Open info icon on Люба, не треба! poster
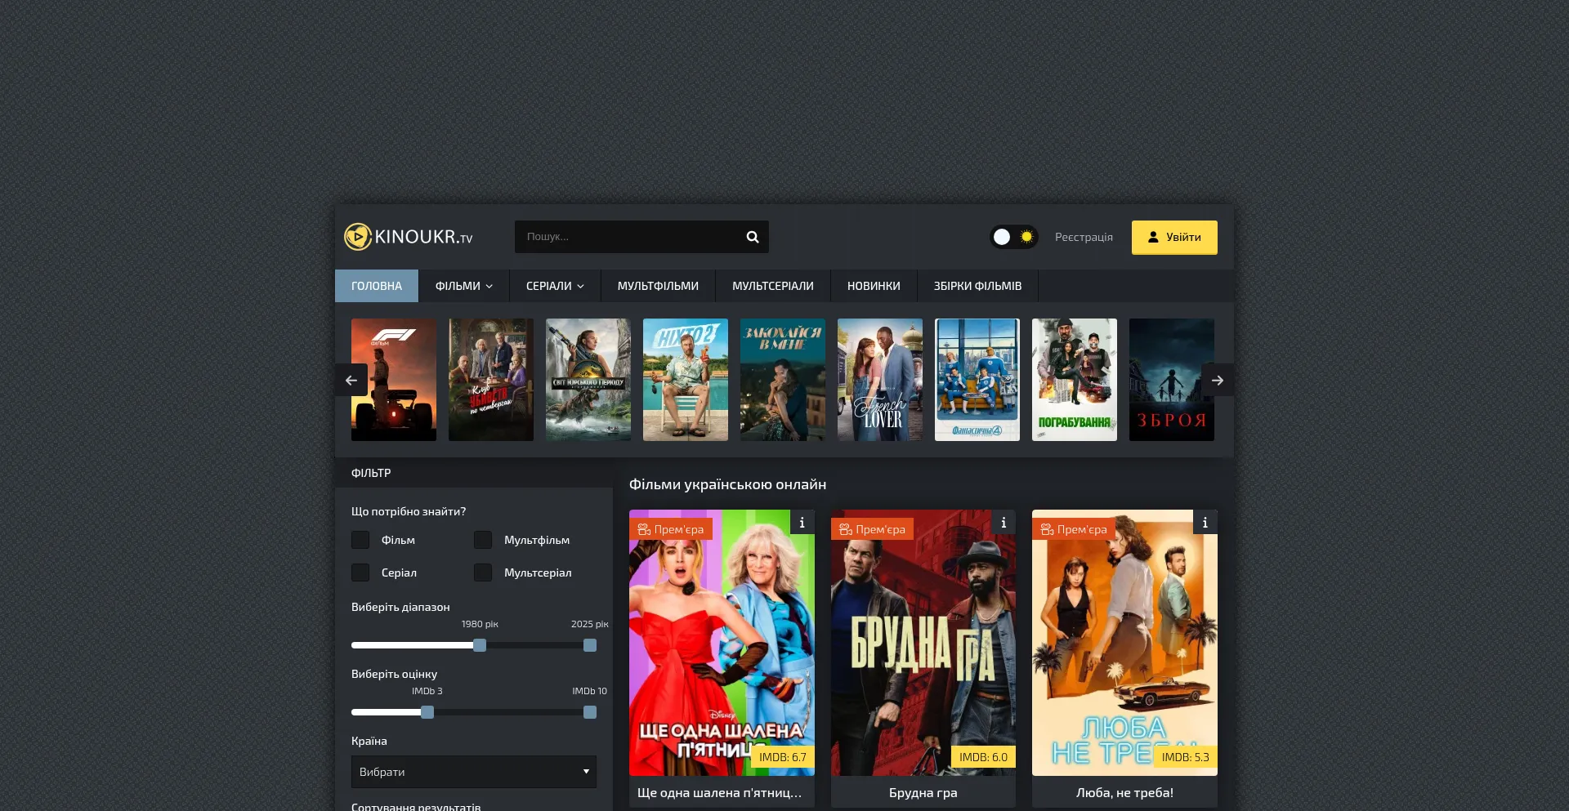This screenshot has width=1569, height=811. click(1205, 523)
